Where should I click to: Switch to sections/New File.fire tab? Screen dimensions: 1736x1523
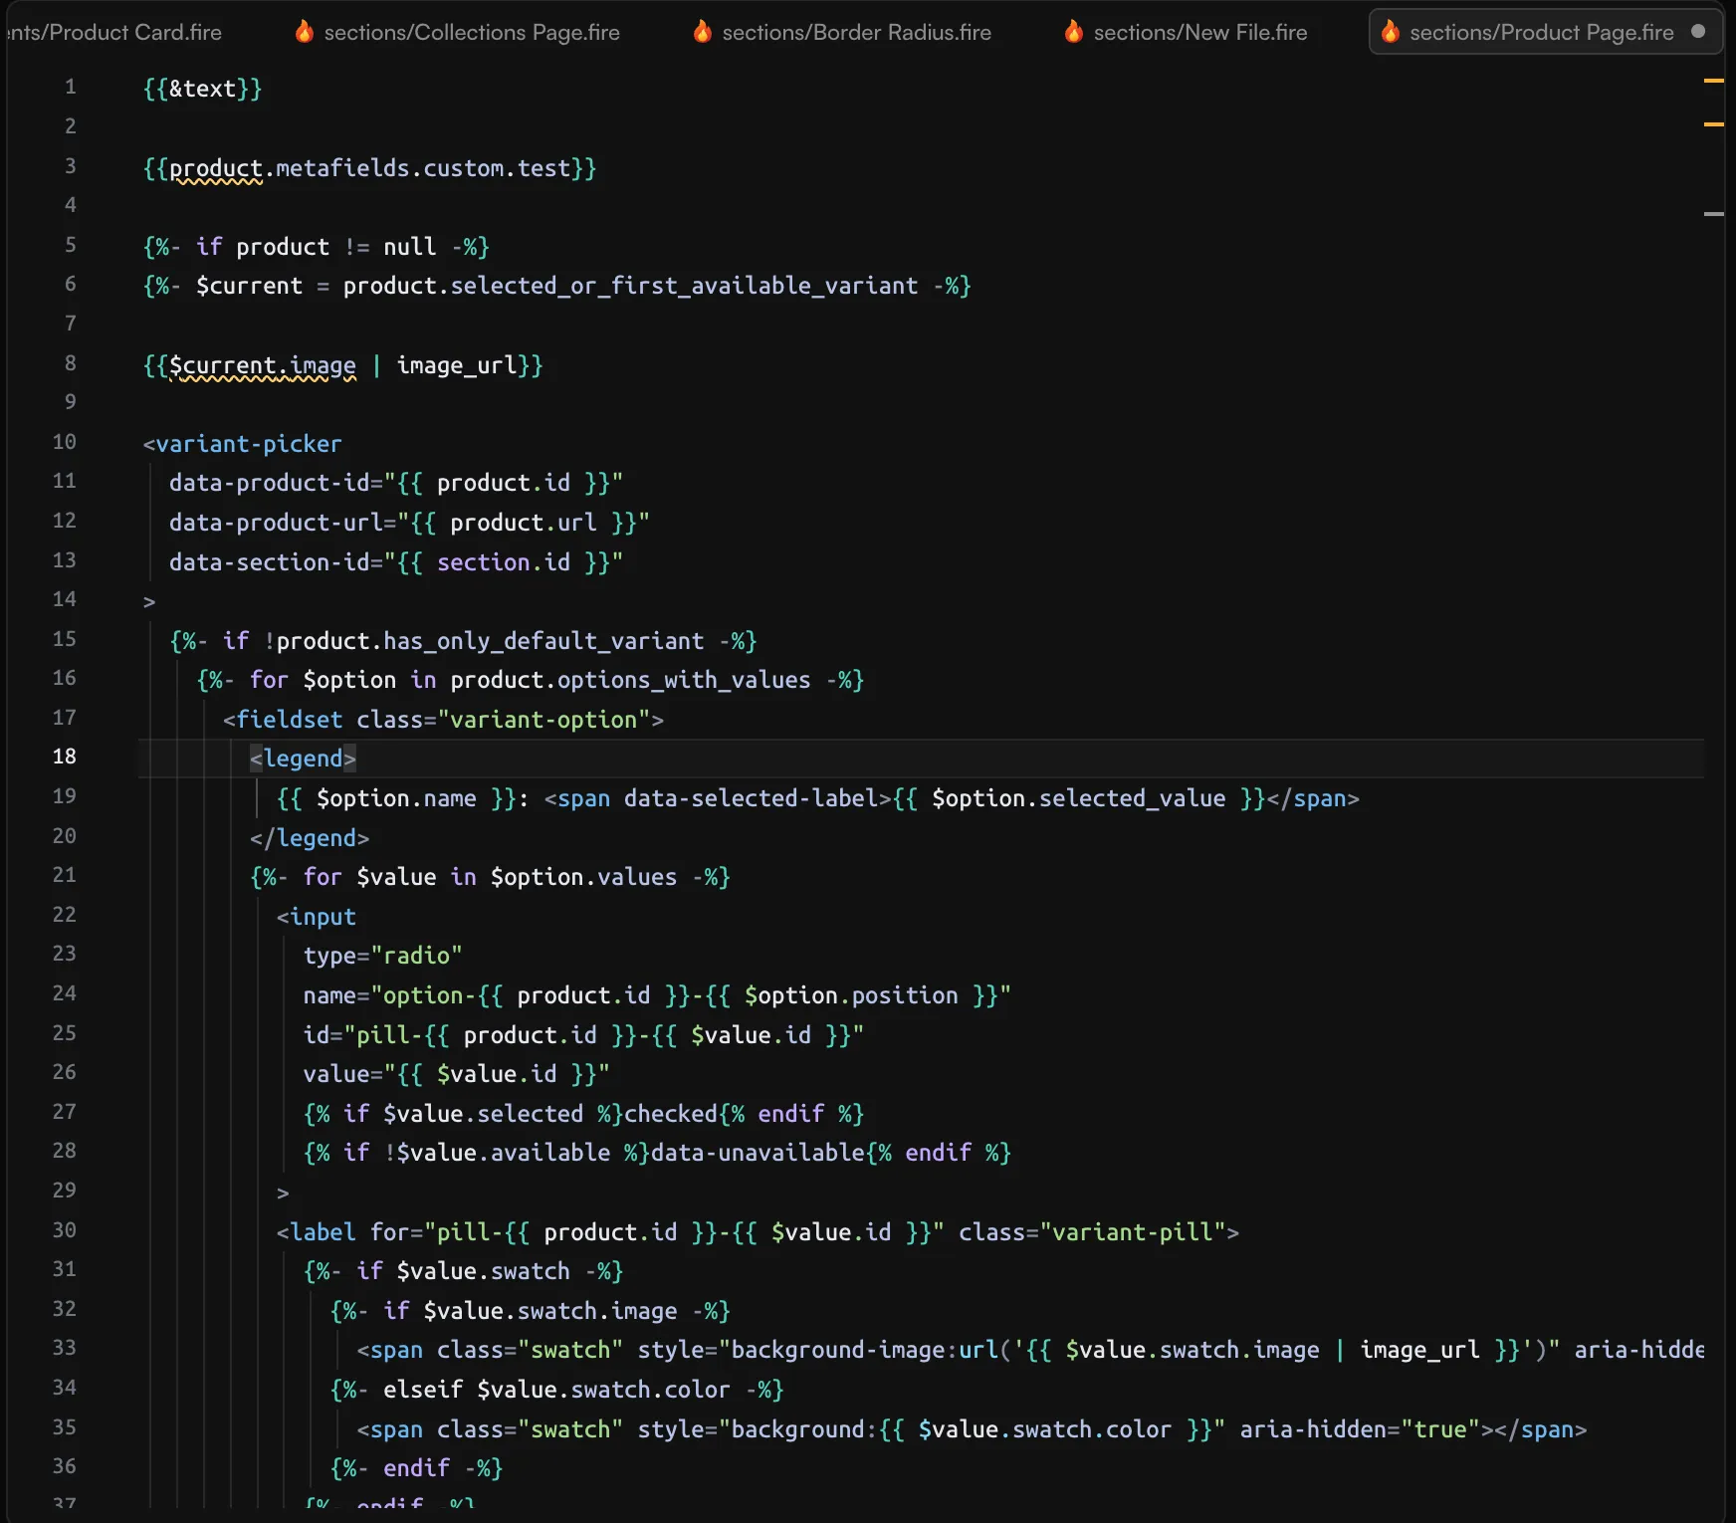[1186, 32]
